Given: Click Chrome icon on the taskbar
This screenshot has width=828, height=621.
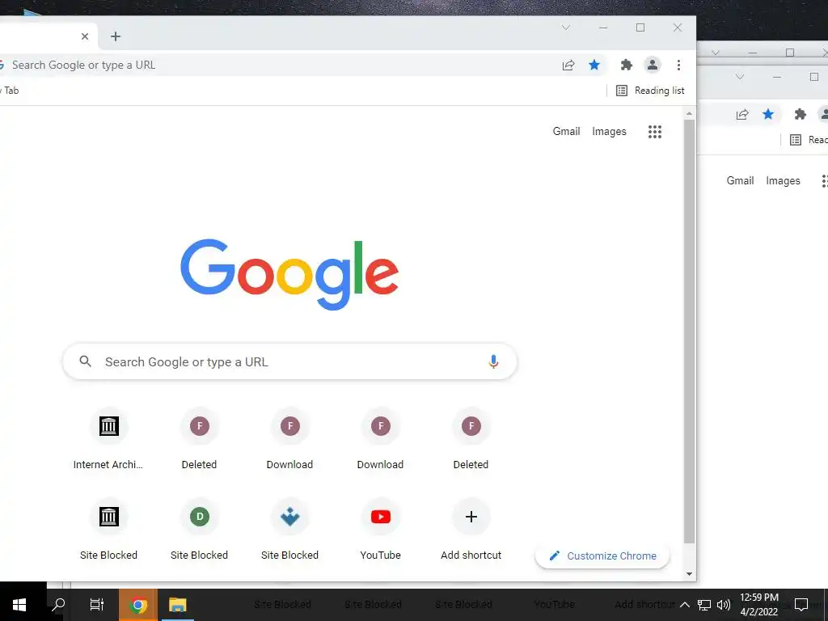Looking at the screenshot, I should [x=137, y=605].
